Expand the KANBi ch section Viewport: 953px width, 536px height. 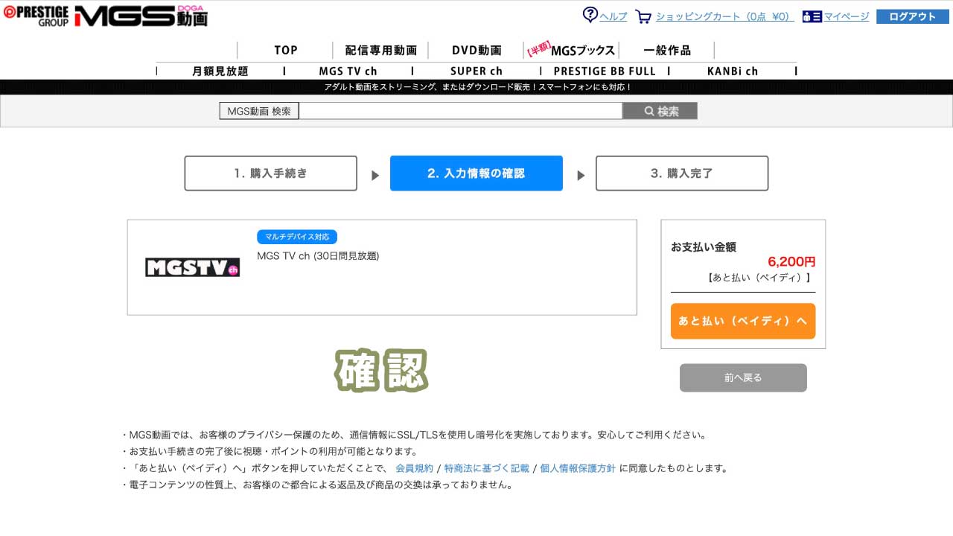pyautogui.click(x=732, y=70)
